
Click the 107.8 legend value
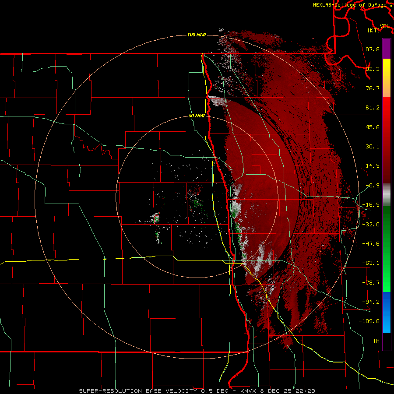click(371, 49)
